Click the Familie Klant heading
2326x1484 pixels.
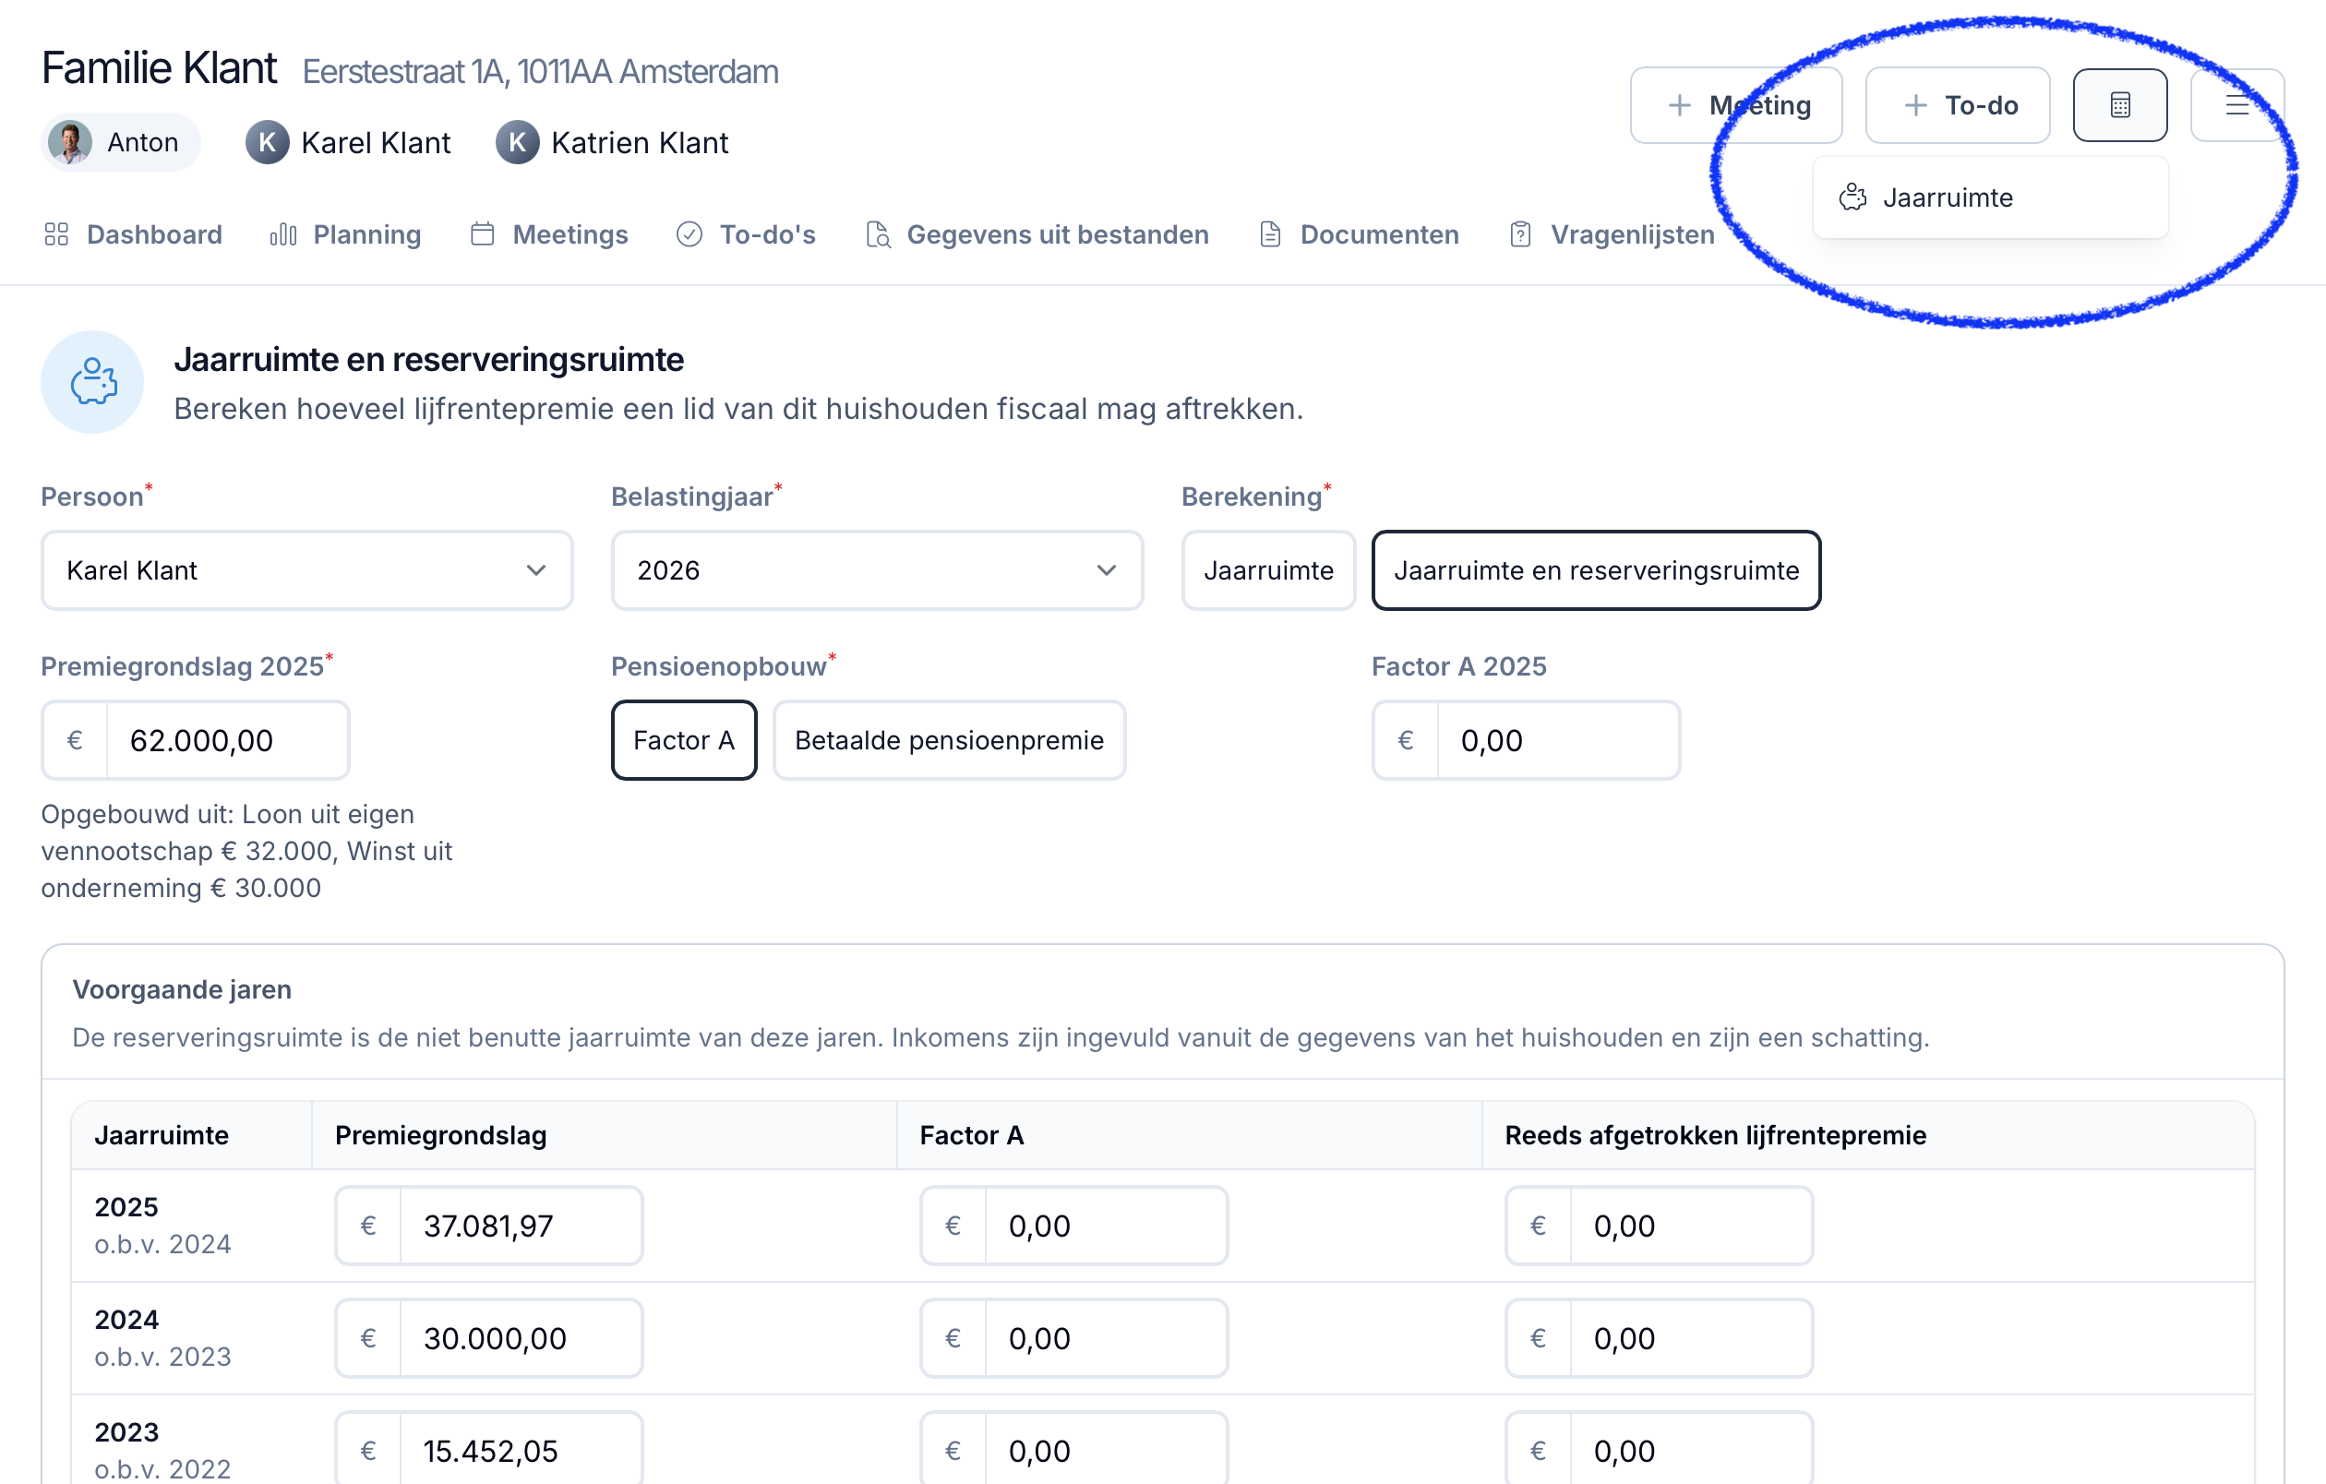coord(160,68)
